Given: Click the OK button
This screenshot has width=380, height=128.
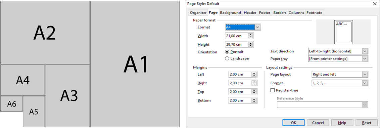Looking at the screenshot, I should [293, 123].
